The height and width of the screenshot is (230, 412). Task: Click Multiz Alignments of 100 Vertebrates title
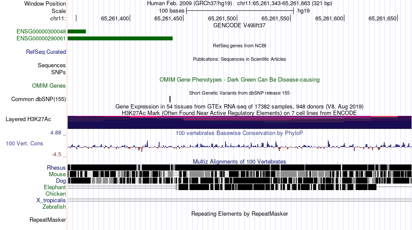[239, 162]
